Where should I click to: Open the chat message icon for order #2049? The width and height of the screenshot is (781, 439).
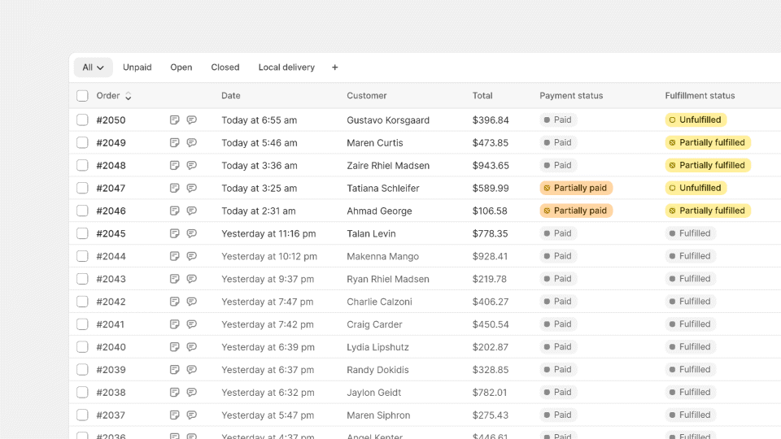[x=192, y=143]
